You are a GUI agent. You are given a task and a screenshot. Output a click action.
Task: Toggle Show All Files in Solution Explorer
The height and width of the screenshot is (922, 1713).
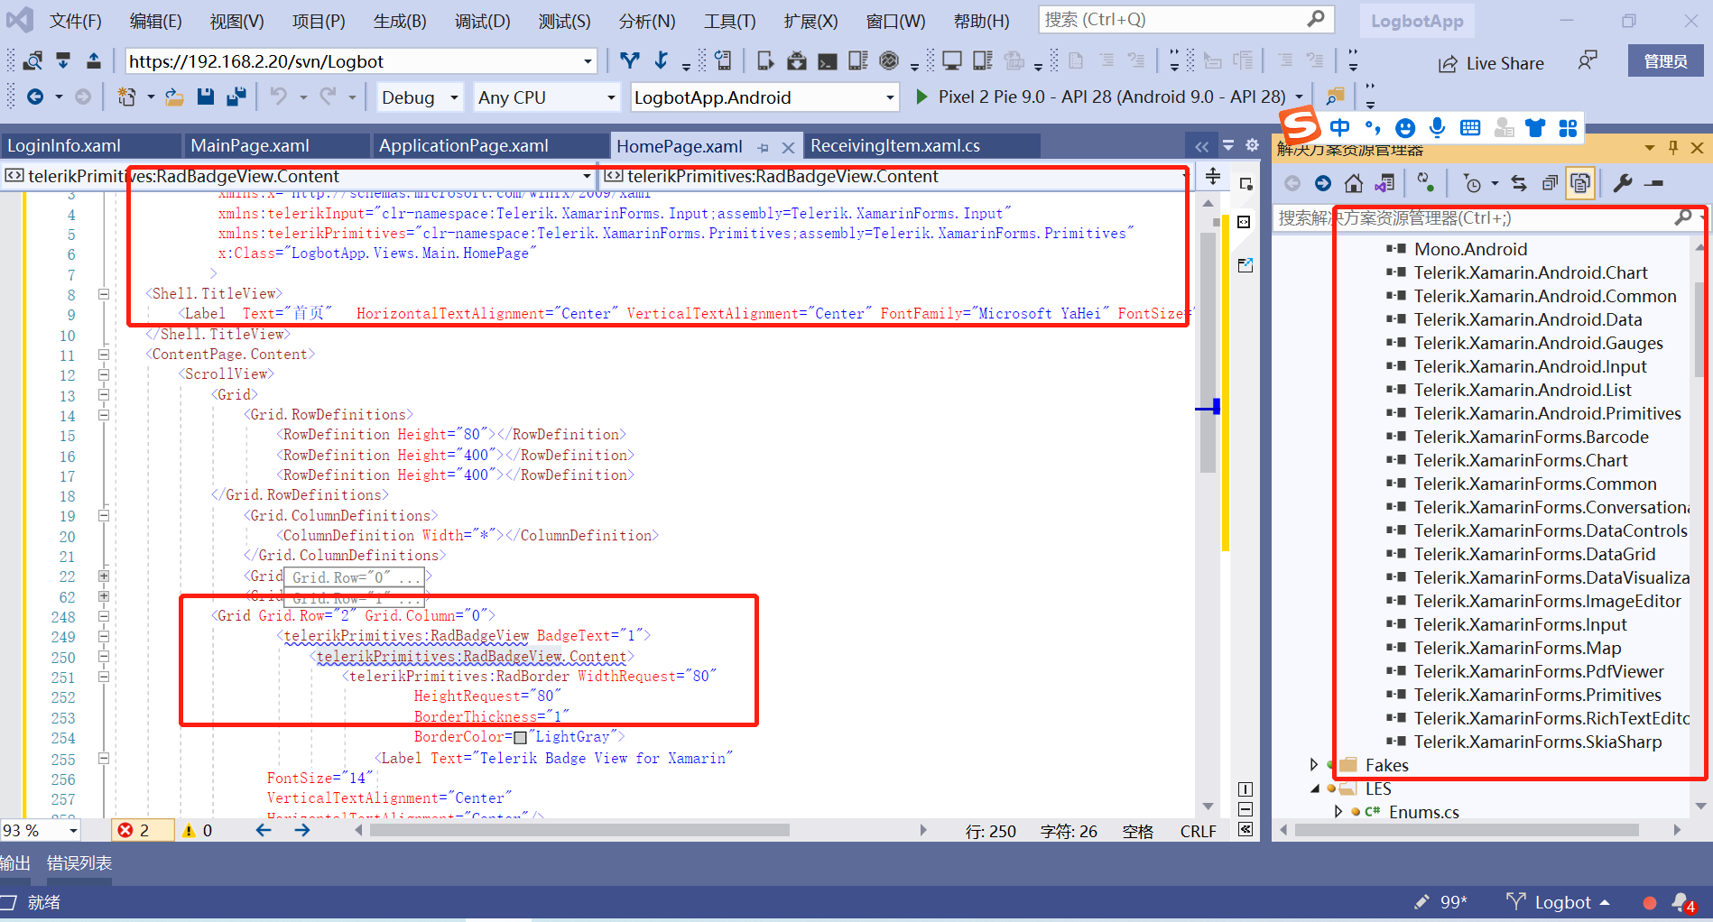[1579, 184]
